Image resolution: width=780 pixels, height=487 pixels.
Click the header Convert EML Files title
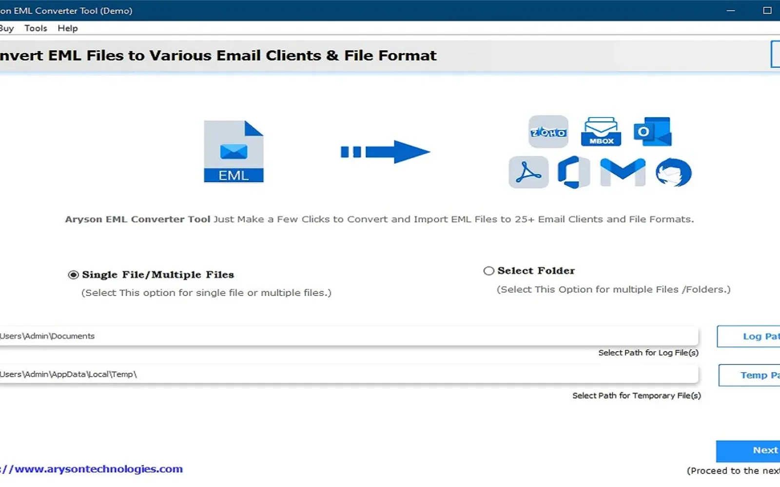pyautogui.click(x=218, y=56)
